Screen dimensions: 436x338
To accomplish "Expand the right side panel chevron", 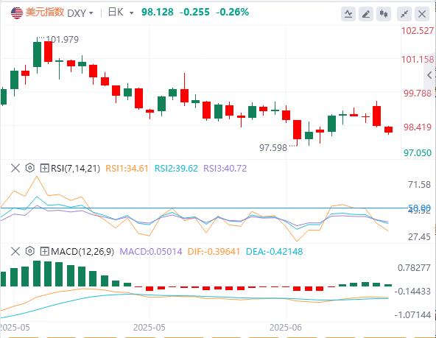I will click(x=429, y=75).
